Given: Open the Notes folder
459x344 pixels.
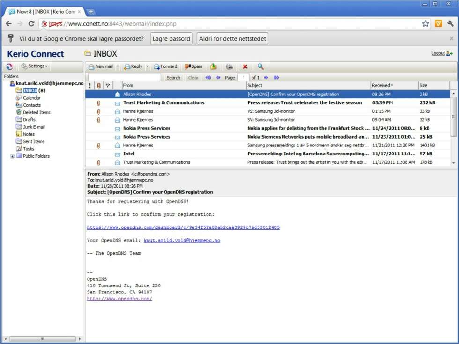Looking at the screenshot, I should click(x=25, y=134).
